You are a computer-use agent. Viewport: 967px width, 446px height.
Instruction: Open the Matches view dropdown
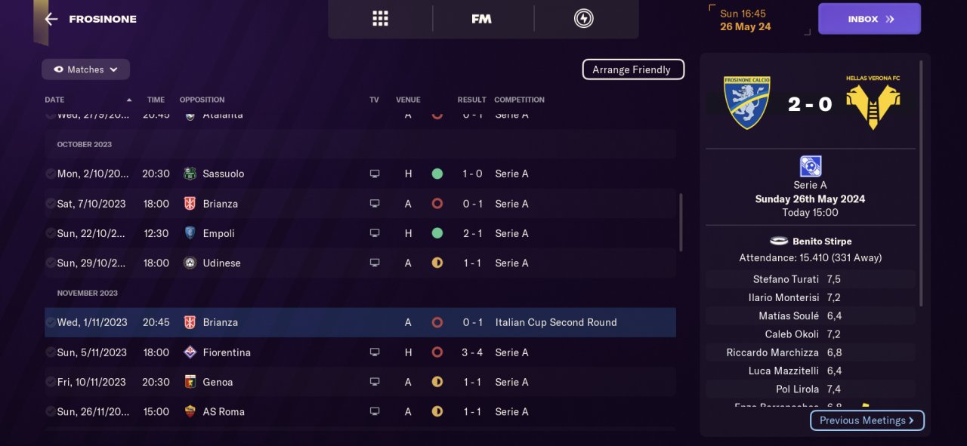point(85,69)
